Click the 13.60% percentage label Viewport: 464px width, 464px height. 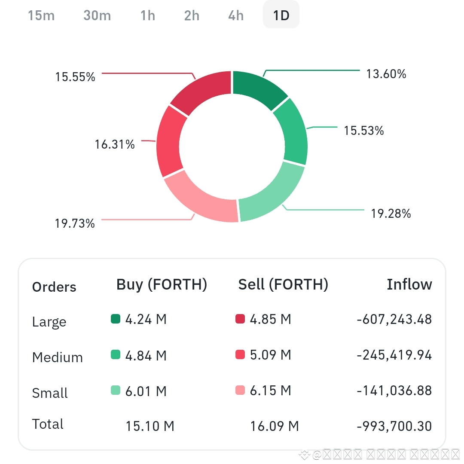pyautogui.click(x=386, y=74)
